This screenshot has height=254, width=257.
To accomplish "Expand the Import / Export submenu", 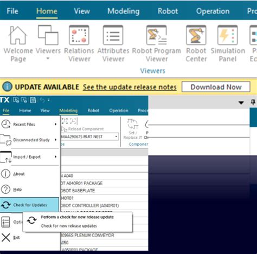I will pyautogui.click(x=29, y=157).
